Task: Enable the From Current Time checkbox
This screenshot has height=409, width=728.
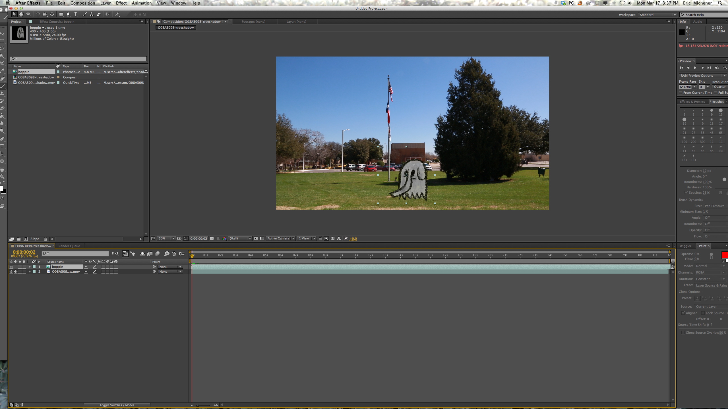Action: pyautogui.click(x=681, y=93)
